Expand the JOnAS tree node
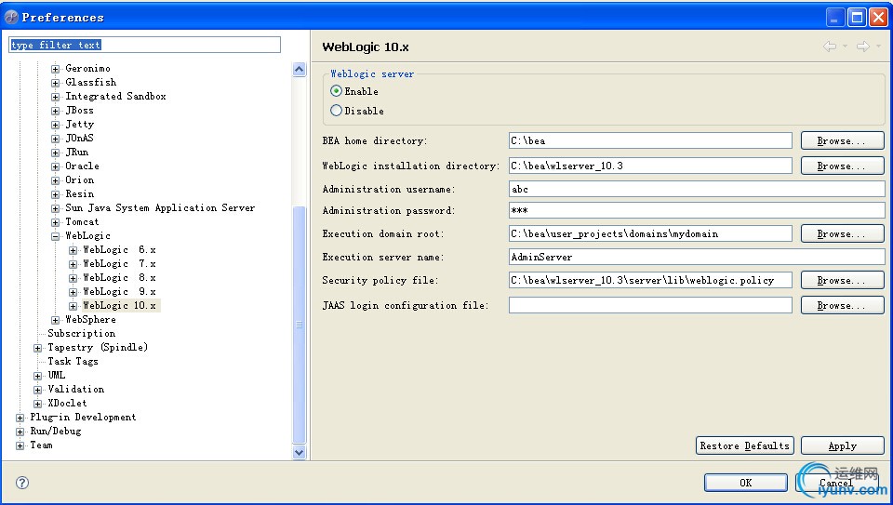The image size is (893, 505). (x=55, y=139)
